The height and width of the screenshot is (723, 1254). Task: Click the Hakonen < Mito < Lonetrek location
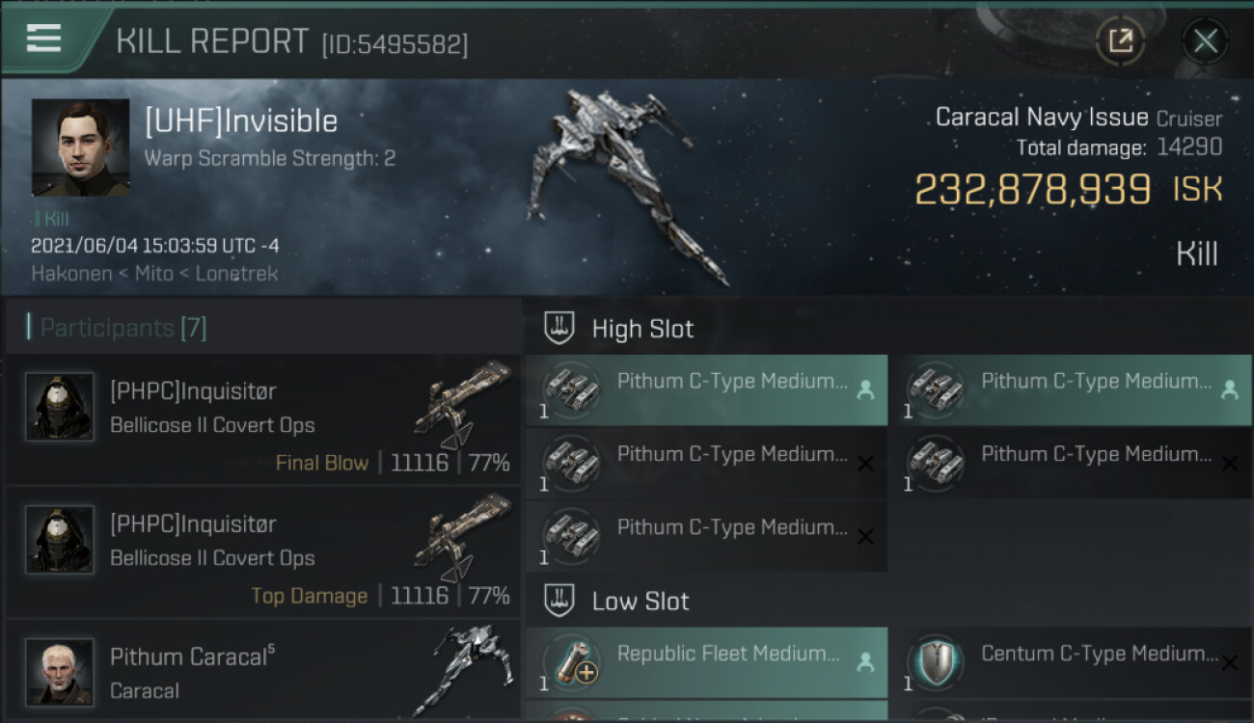[154, 274]
